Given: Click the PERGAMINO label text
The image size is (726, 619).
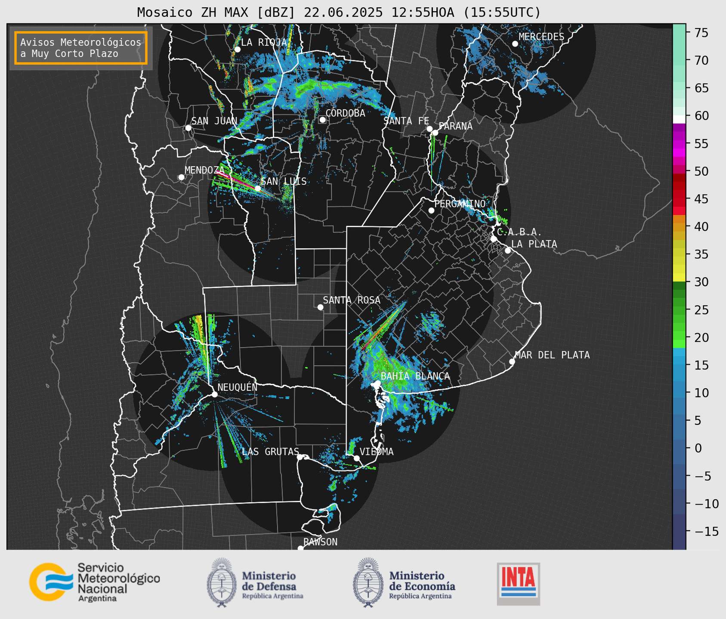Looking at the screenshot, I should pyautogui.click(x=460, y=204).
